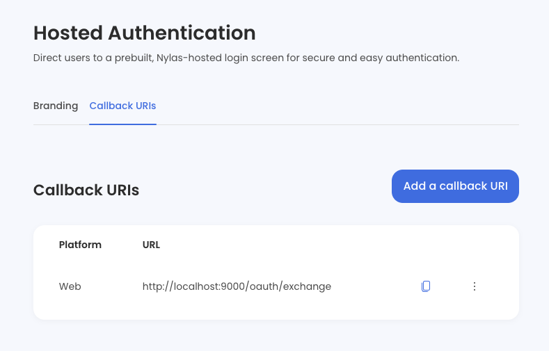Click the Callback URIs section heading
The height and width of the screenshot is (351, 549).
(x=86, y=190)
